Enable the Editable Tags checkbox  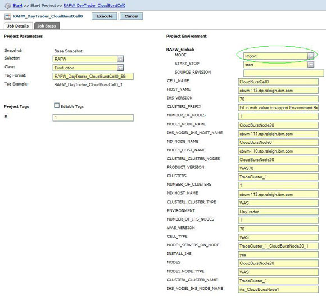[x=57, y=106]
